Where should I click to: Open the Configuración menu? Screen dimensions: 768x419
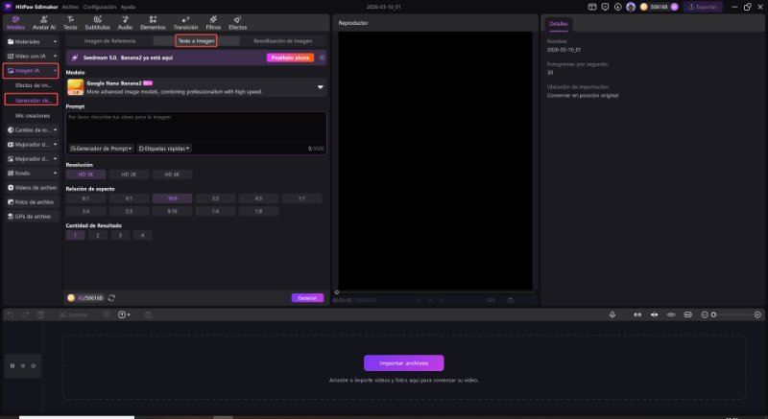pyautogui.click(x=100, y=7)
